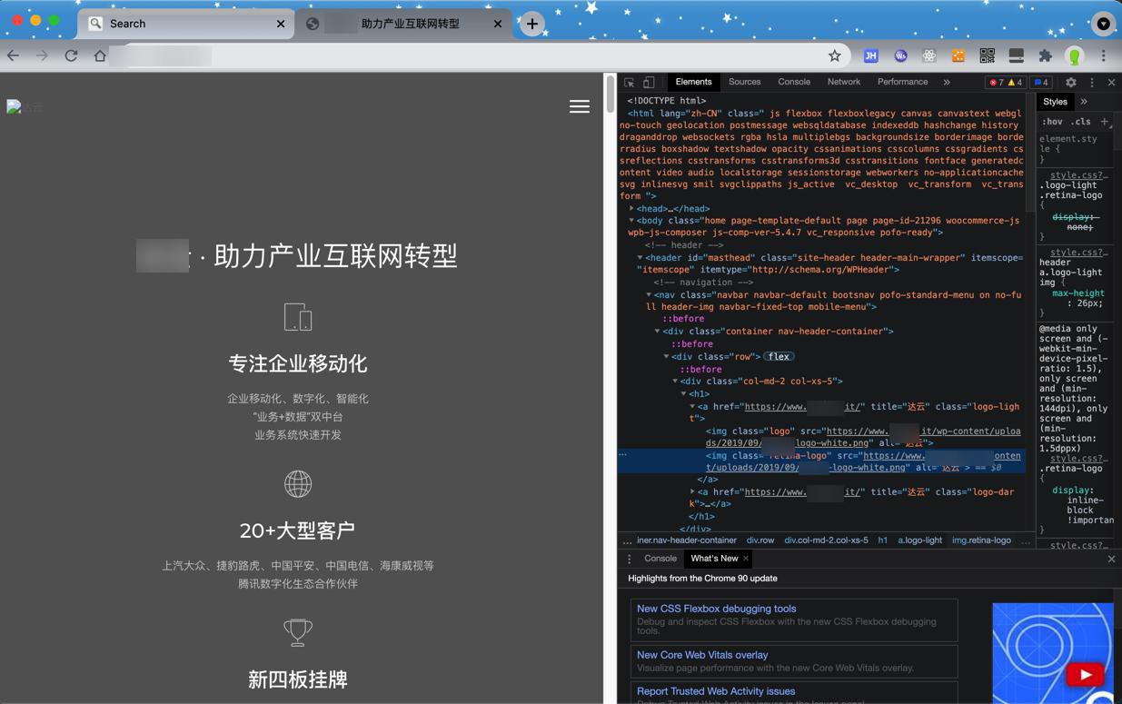Toggle the .cls class editor button

coord(1081,122)
